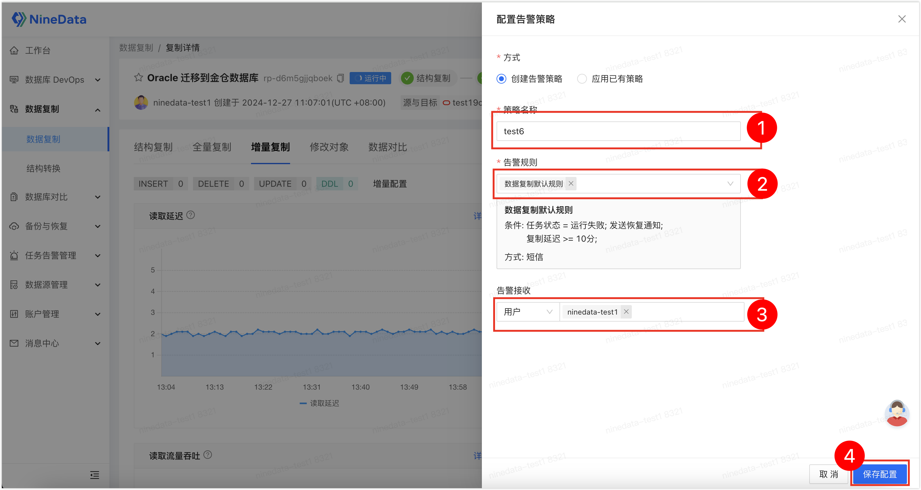Click the 保存配置 button
921x490 pixels.
(x=880, y=474)
